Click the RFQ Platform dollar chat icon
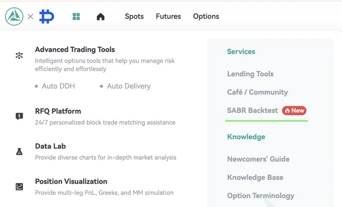Image resolution: width=342 pixels, height=207 pixels. click(19, 116)
